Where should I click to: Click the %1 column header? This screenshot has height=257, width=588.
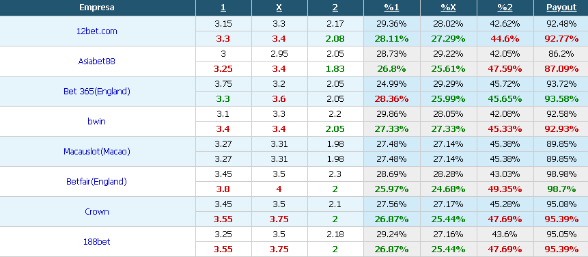coord(391,8)
